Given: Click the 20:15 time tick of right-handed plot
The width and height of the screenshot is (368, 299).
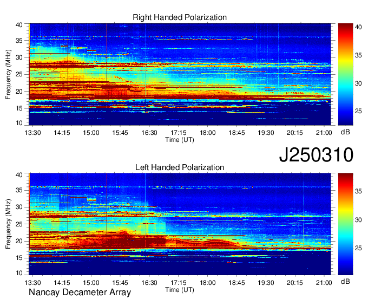Looking at the screenshot, I should click(x=295, y=133).
